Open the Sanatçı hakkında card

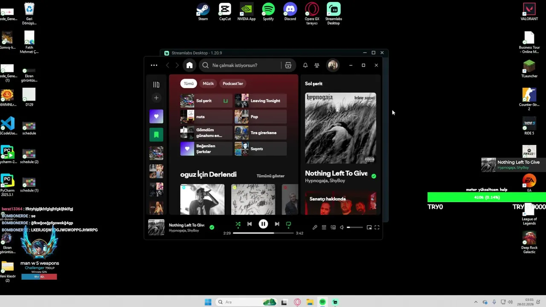coord(340,203)
